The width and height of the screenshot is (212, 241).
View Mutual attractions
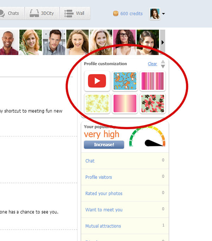click(103, 226)
